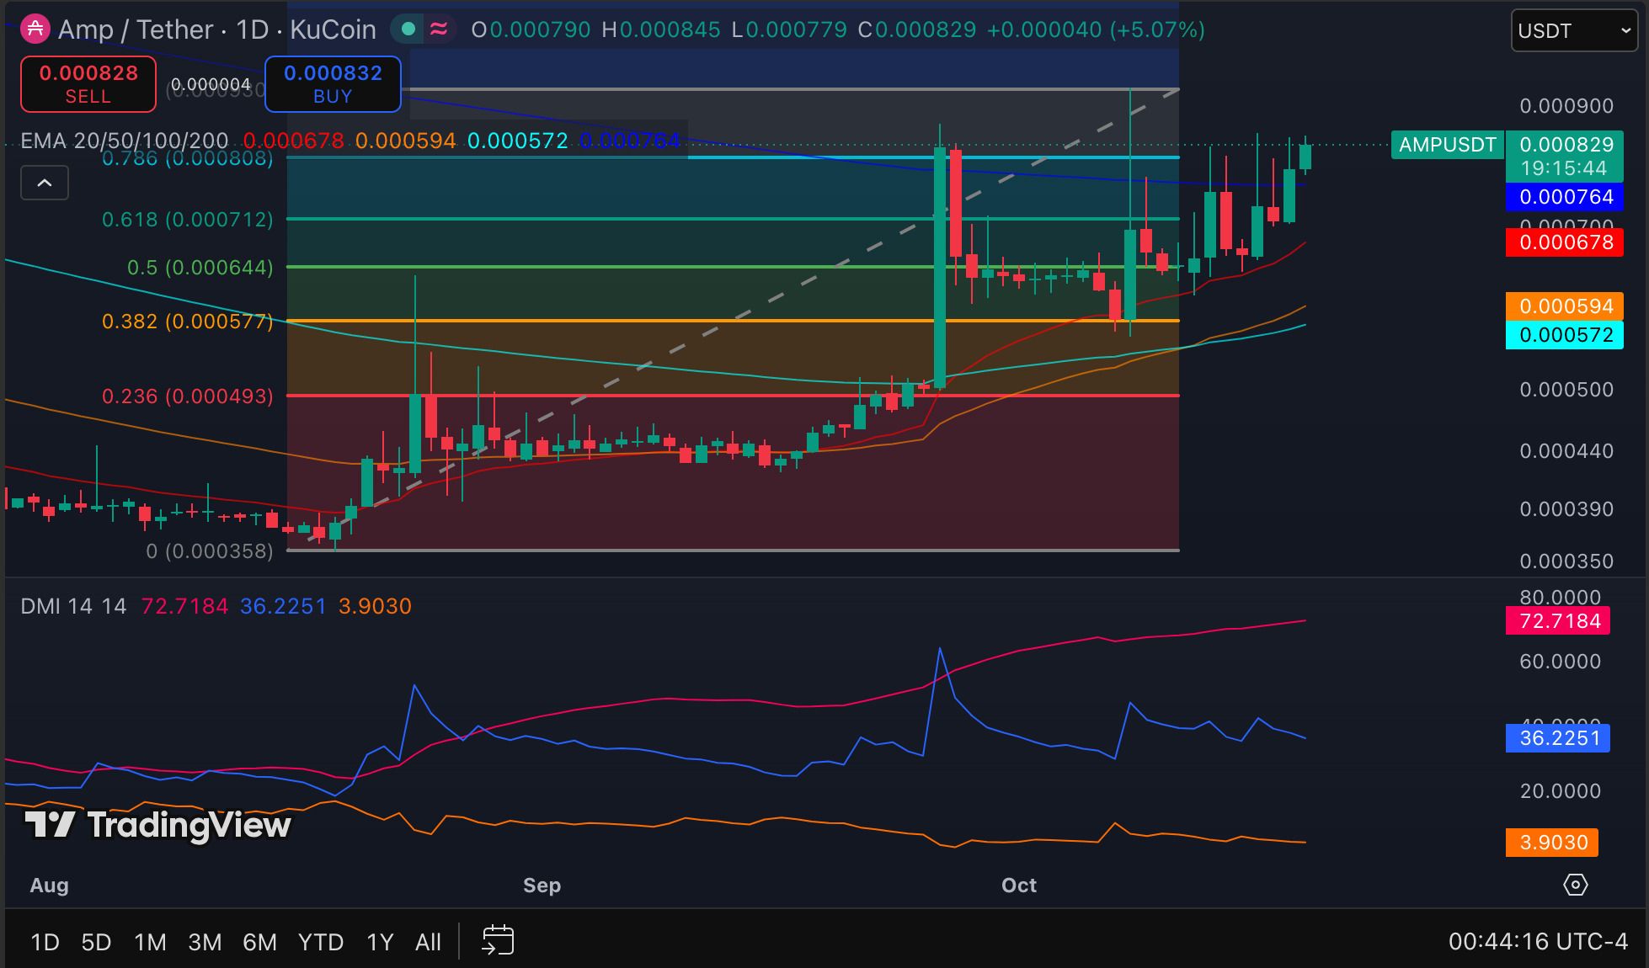Select the 6M time range
The image size is (1649, 968).
[x=259, y=942]
